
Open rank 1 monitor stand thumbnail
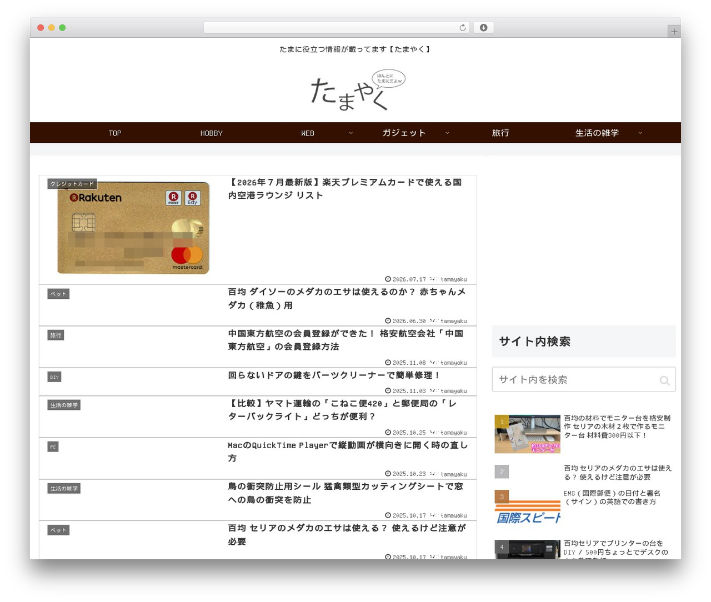tap(527, 434)
